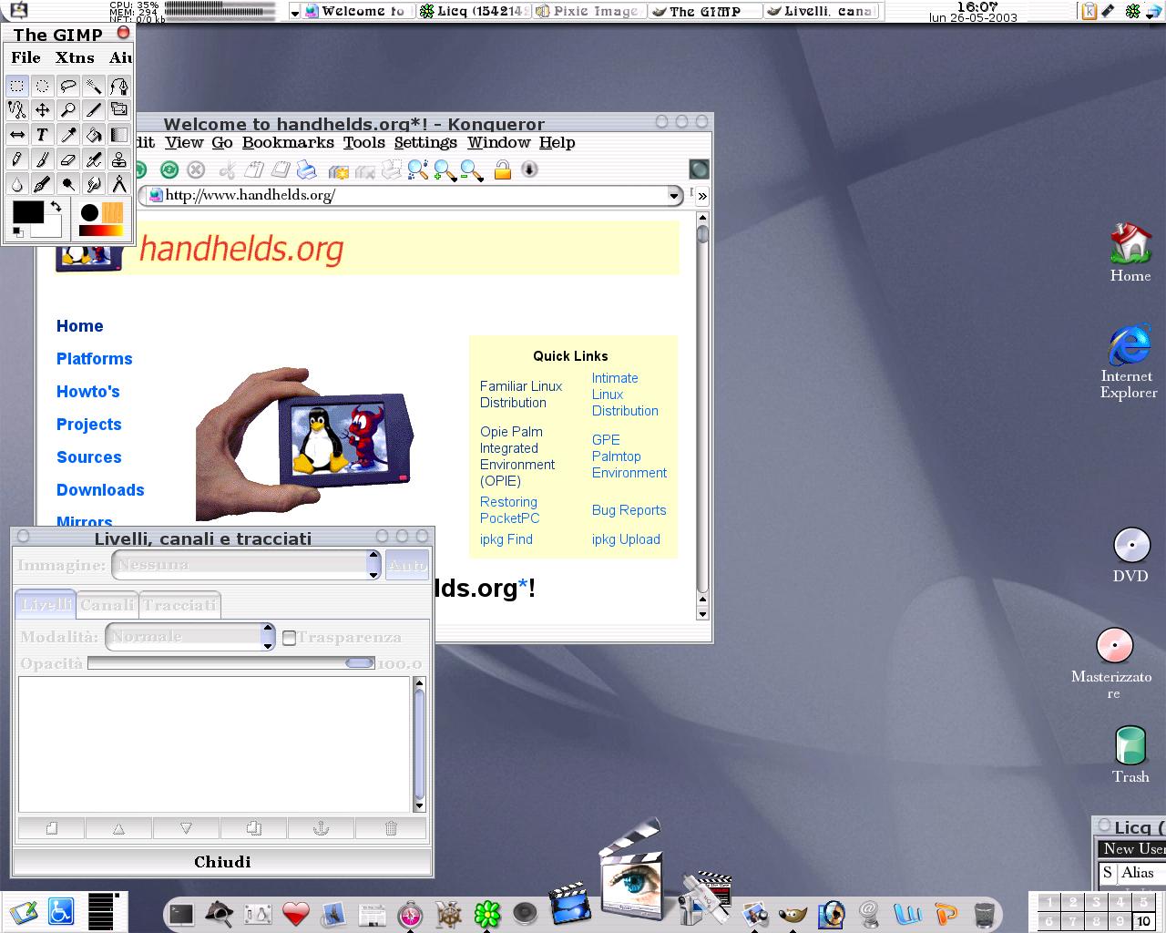Screen dimensions: 1166x933
Task: Open the Modalità dropdown set to Normale
Action: click(190, 637)
